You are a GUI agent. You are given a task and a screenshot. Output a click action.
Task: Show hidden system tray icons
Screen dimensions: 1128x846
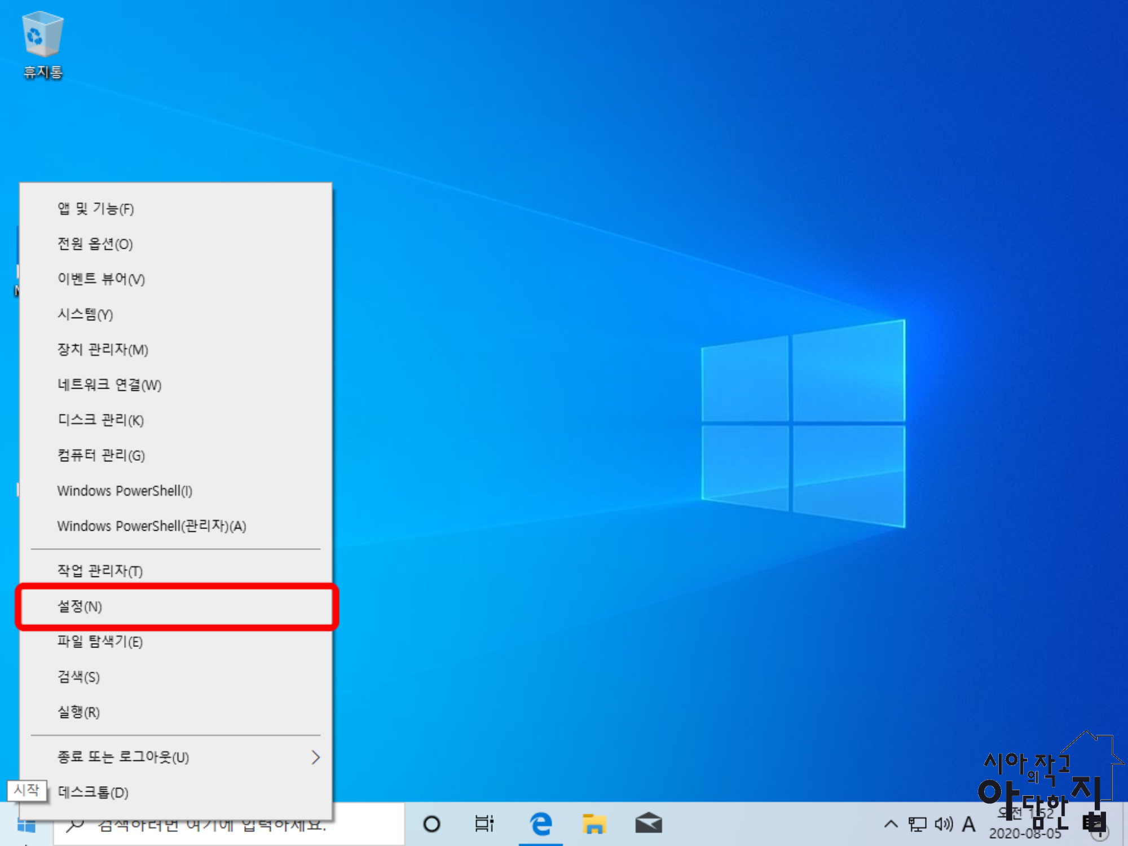891,825
